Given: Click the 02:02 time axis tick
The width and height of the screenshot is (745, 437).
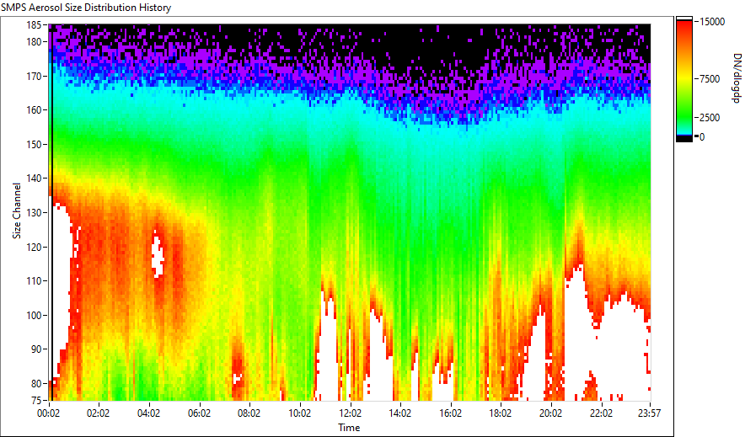Looking at the screenshot, I should 99,413.
